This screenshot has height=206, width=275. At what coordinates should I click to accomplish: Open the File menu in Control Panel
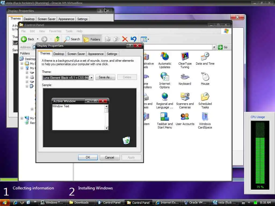23,31
